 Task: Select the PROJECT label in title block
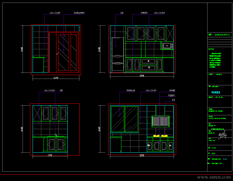219,74
